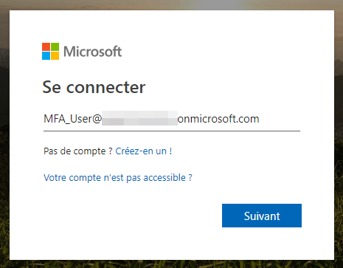Click the red square in Microsoft logo
Screen dimensions: 343x268
pyautogui.click(x=46, y=47)
